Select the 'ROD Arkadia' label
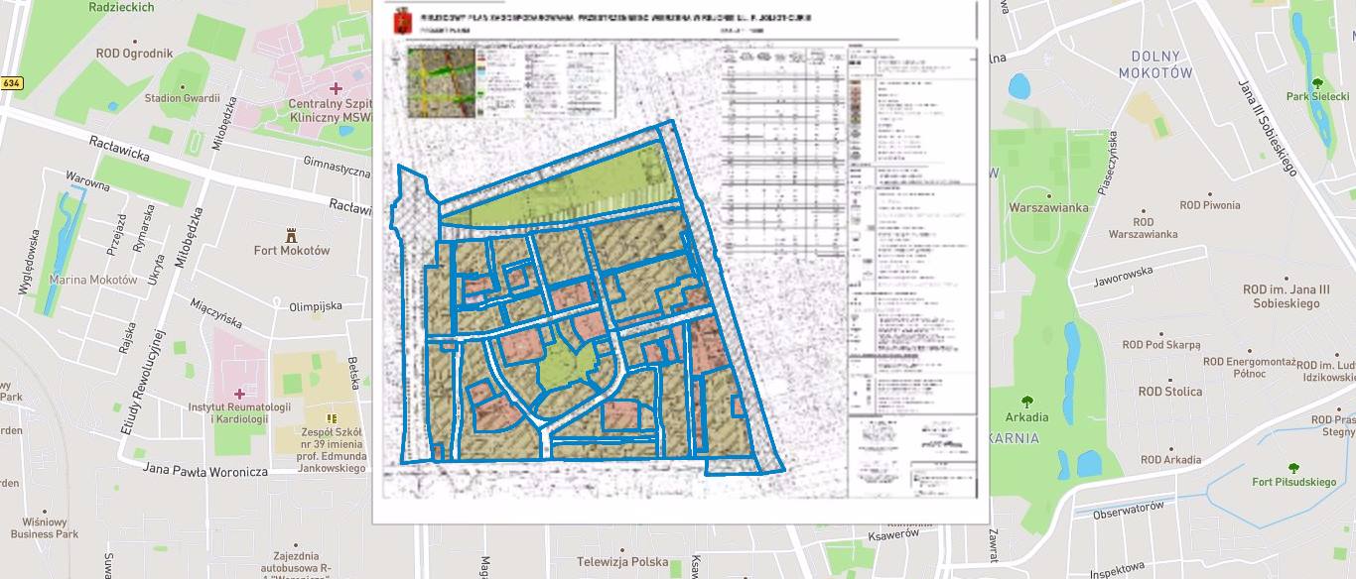The image size is (1356, 579). [1171, 459]
